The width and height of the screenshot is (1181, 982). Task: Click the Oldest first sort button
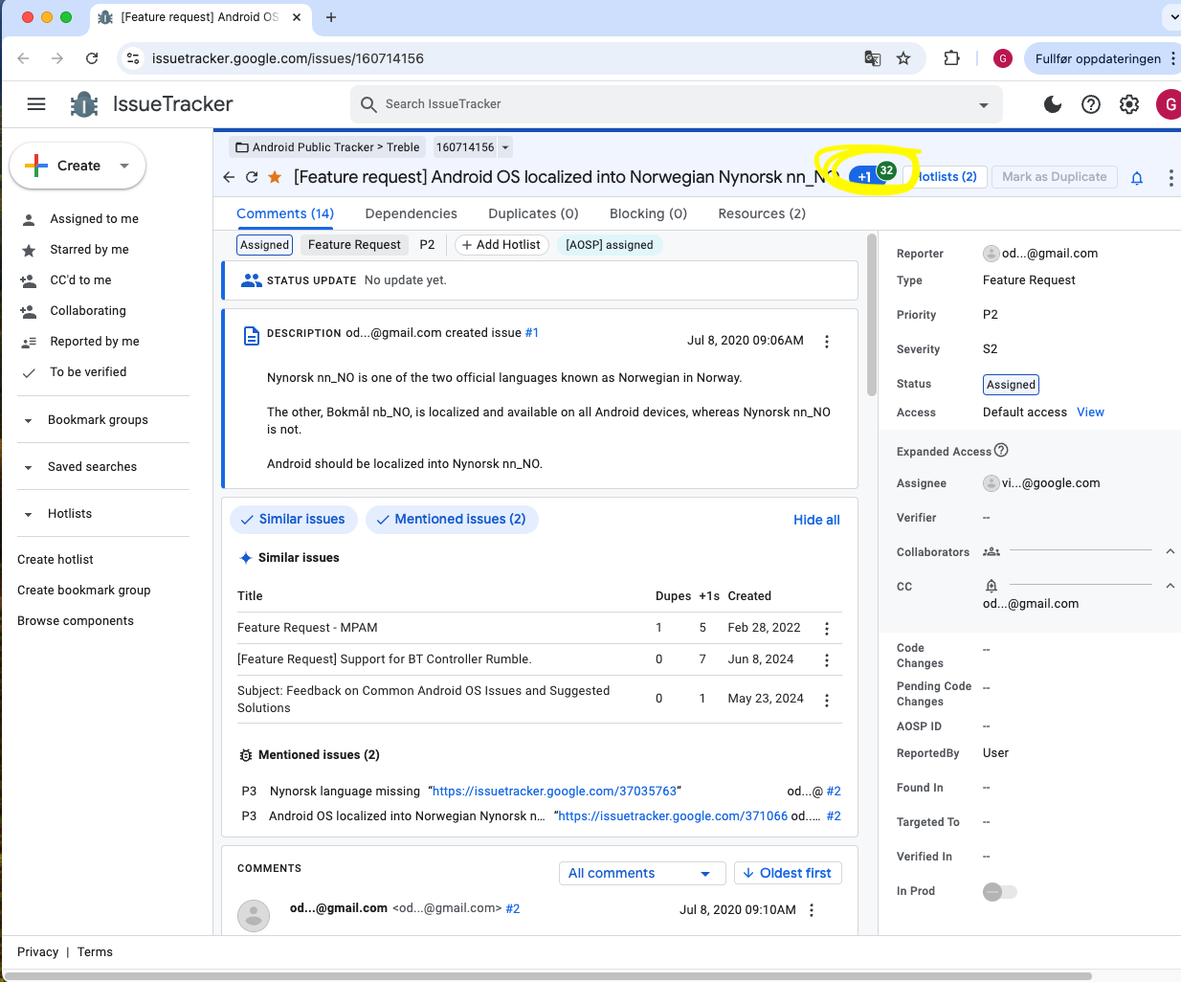coord(788,874)
